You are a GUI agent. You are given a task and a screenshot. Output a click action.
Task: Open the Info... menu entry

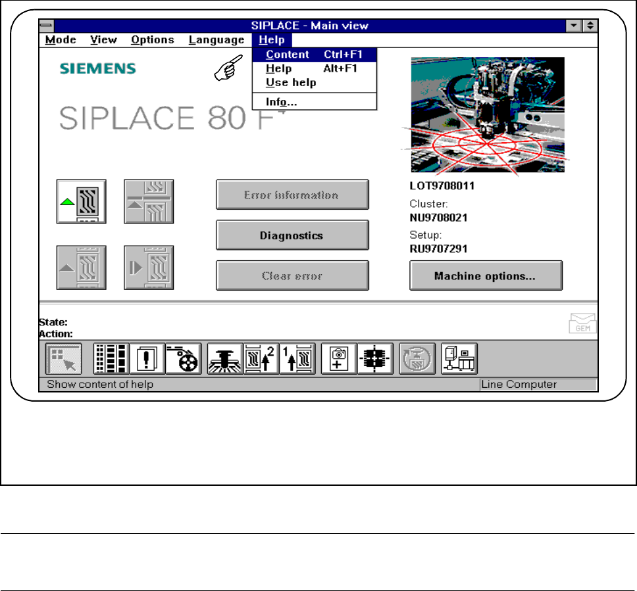[x=314, y=102]
